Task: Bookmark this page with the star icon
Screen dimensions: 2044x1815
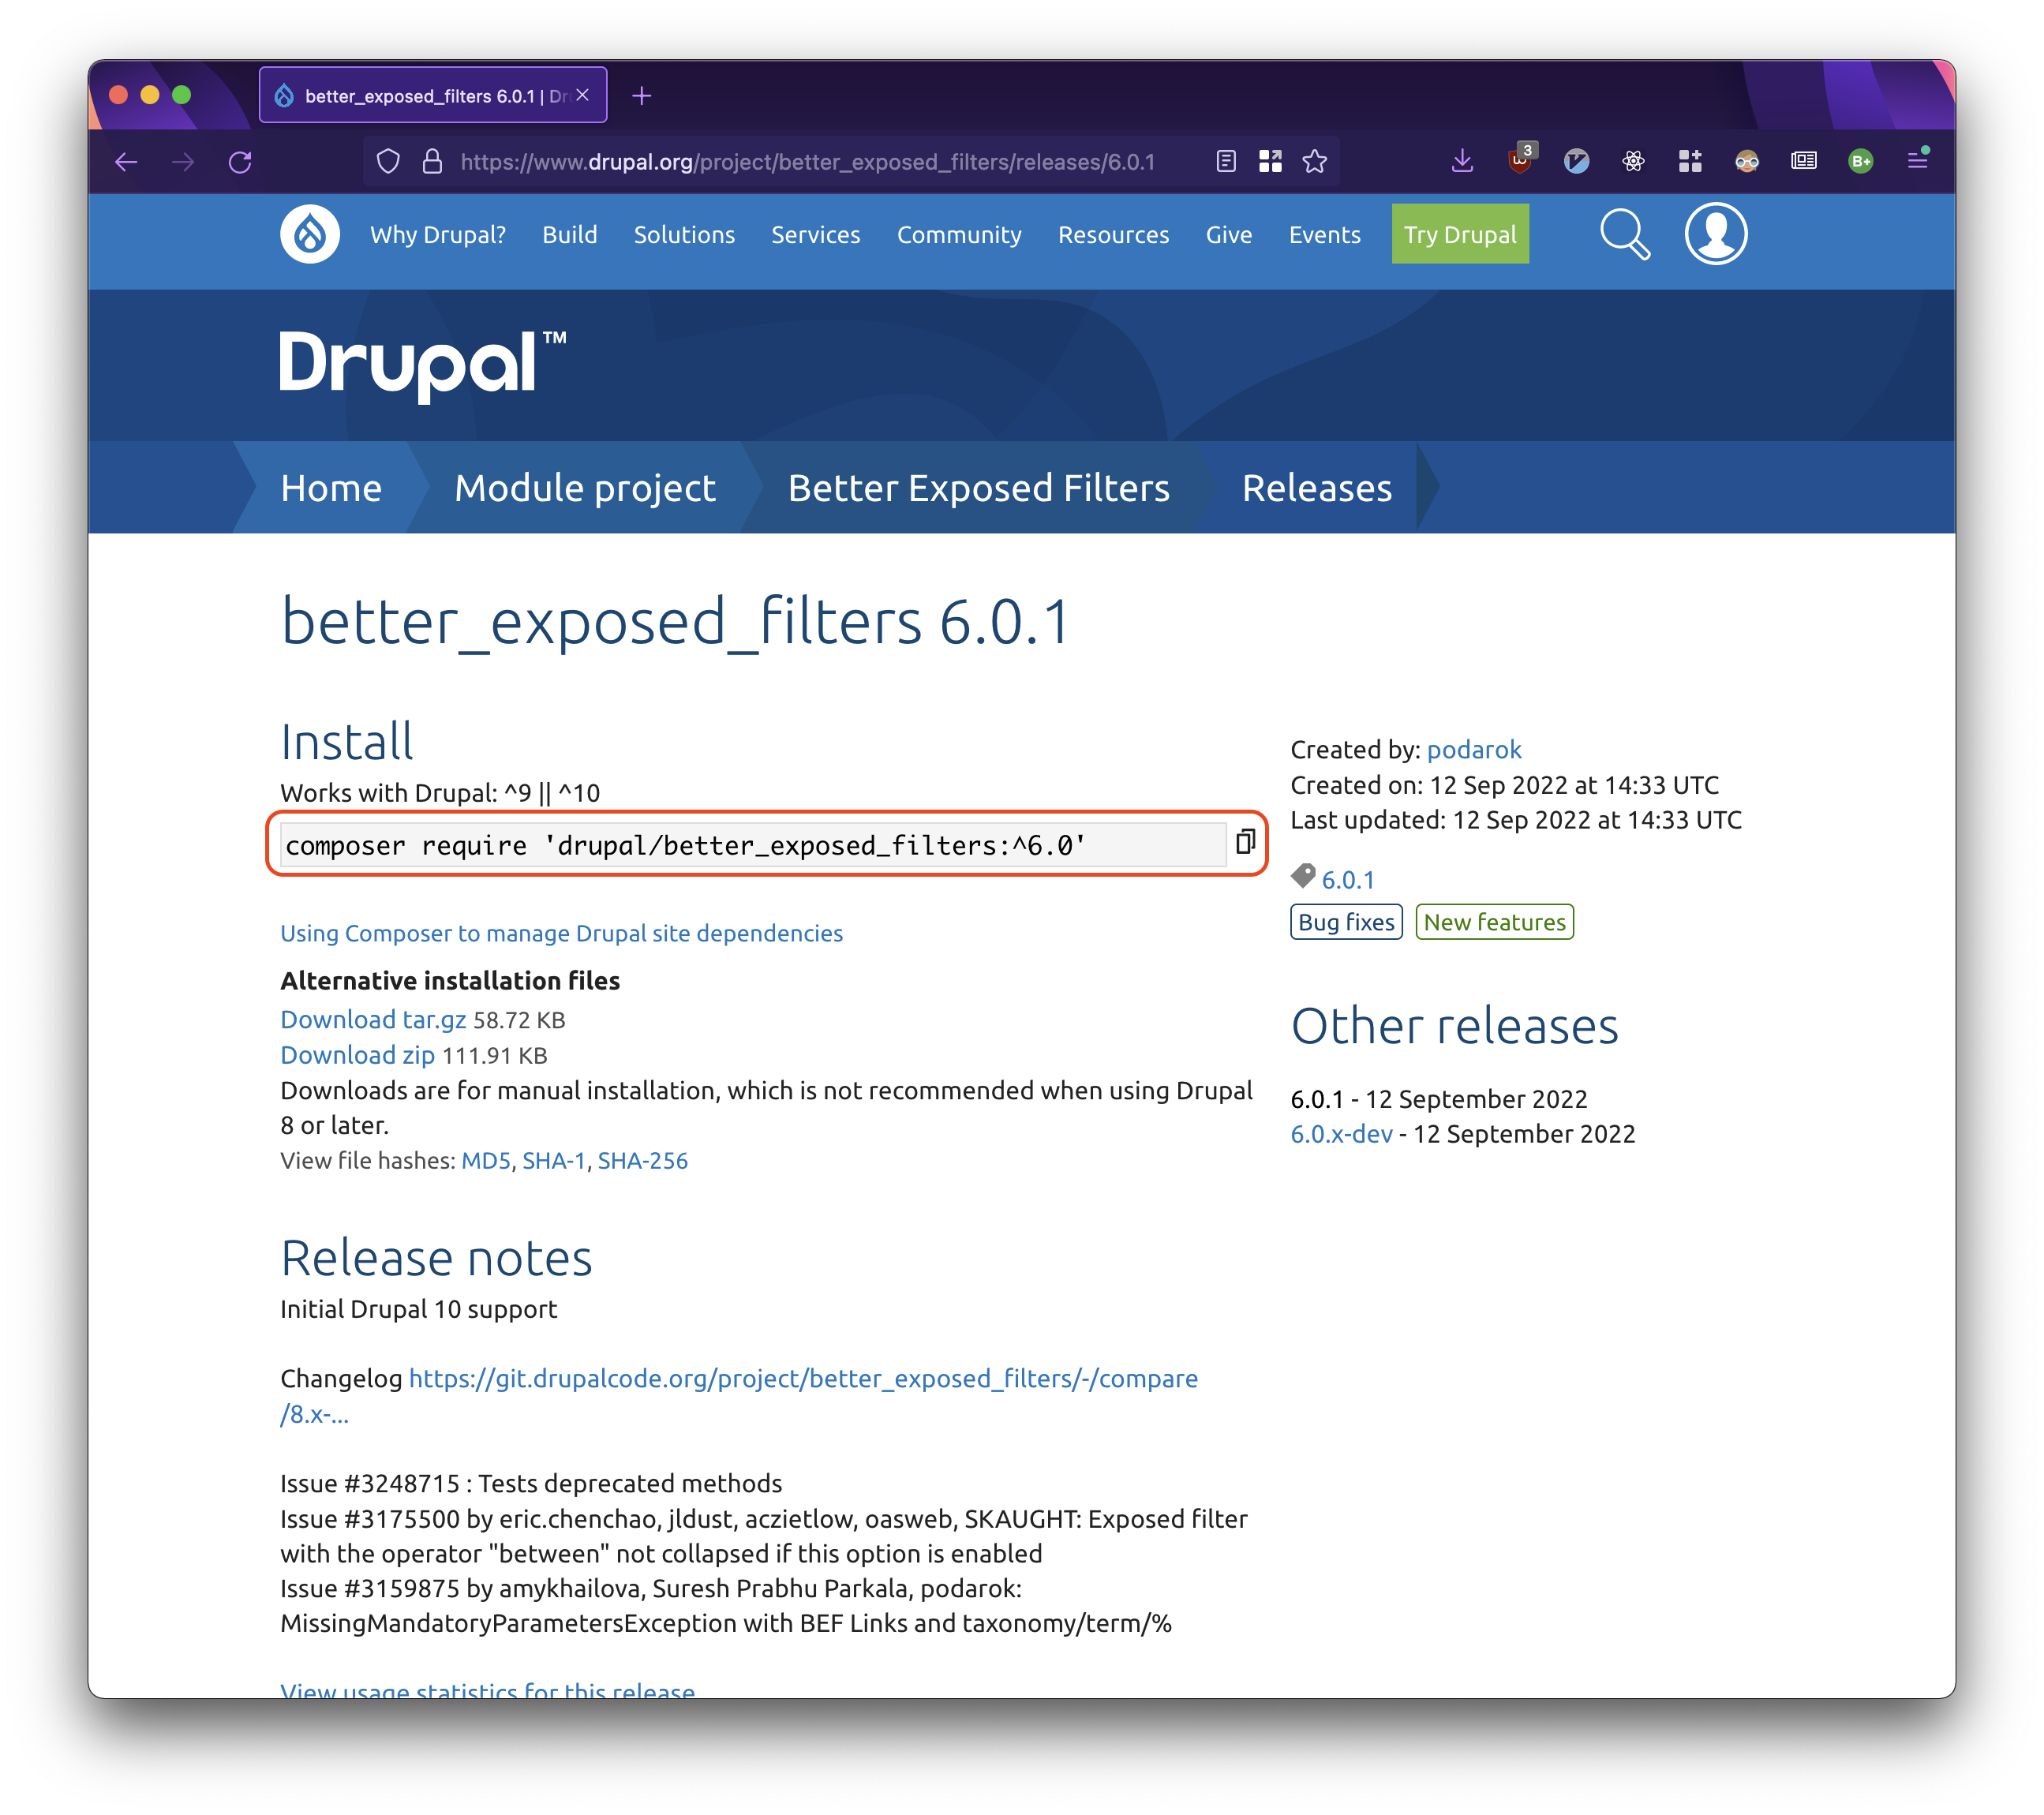Action: tap(1315, 161)
